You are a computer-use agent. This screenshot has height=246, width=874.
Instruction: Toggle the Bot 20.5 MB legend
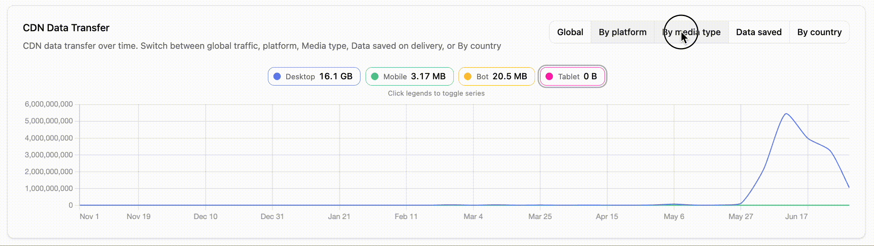[x=496, y=76]
